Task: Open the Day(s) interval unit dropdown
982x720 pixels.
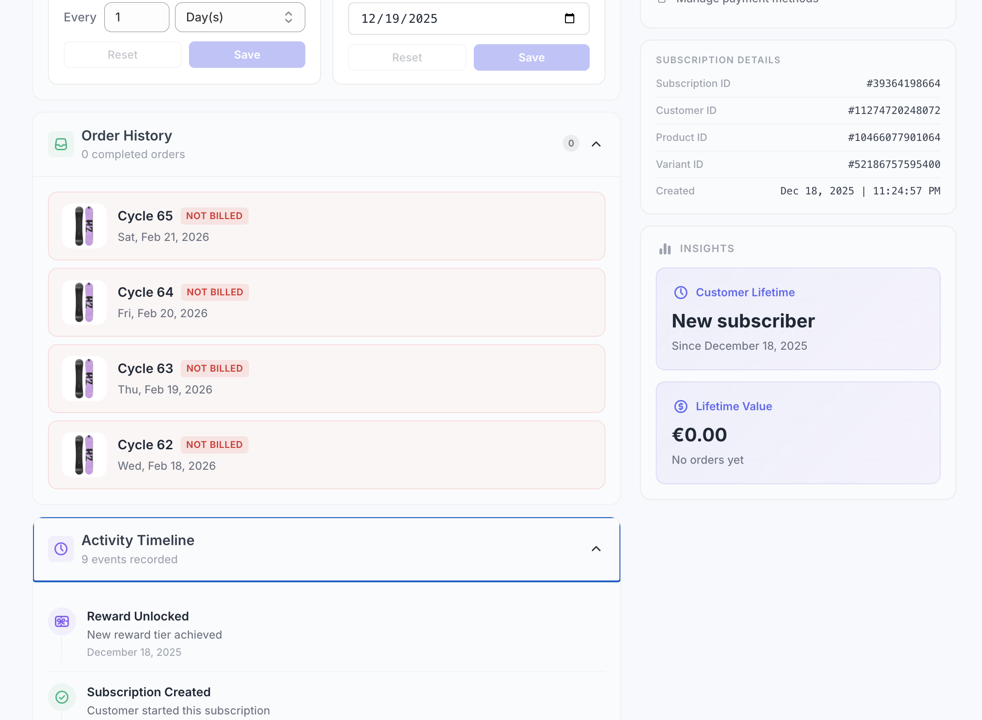Action: [x=240, y=17]
